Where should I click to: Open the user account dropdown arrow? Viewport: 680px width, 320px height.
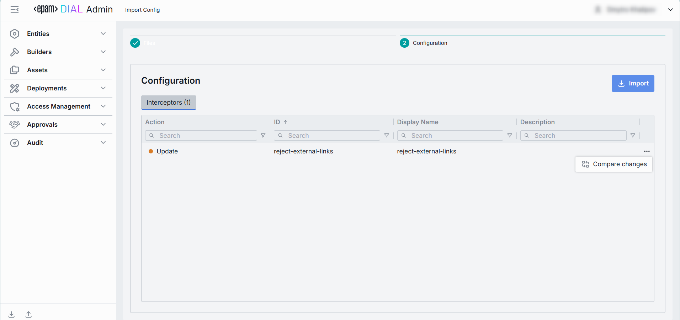(670, 10)
